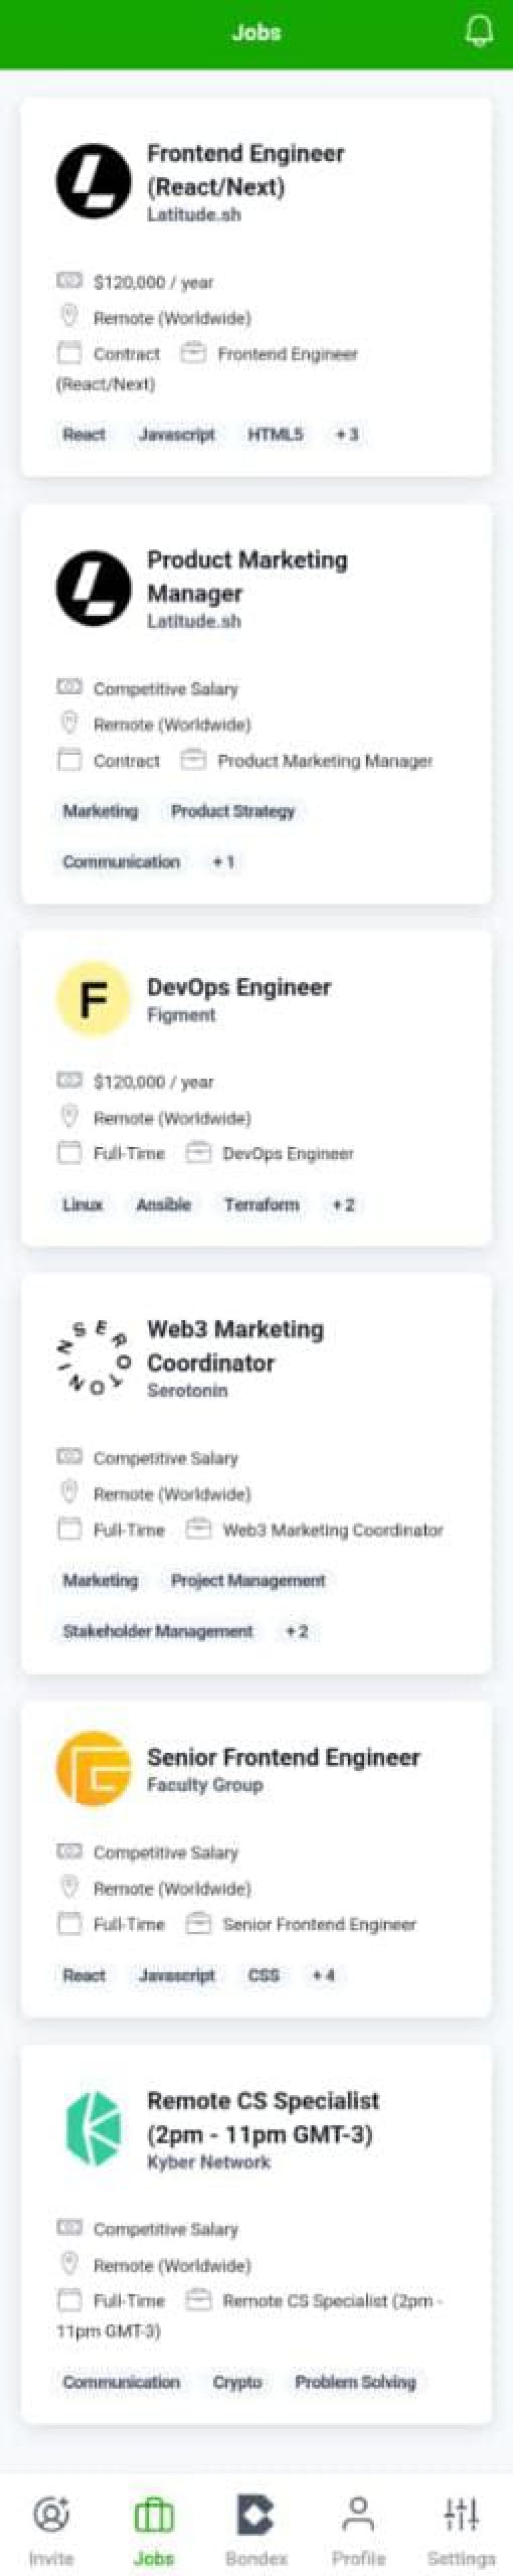
Task: Click the Figment company logo
Action: coord(93,999)
